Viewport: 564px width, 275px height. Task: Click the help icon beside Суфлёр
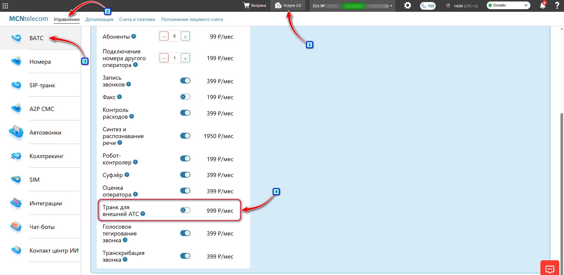coord(127,175)
